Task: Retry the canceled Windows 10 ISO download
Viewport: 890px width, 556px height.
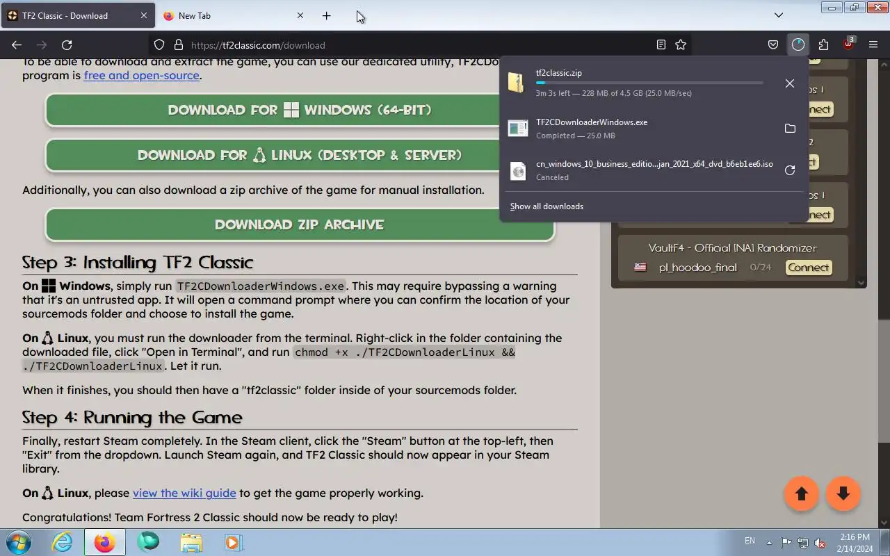Action: click(x=790, y=170)
